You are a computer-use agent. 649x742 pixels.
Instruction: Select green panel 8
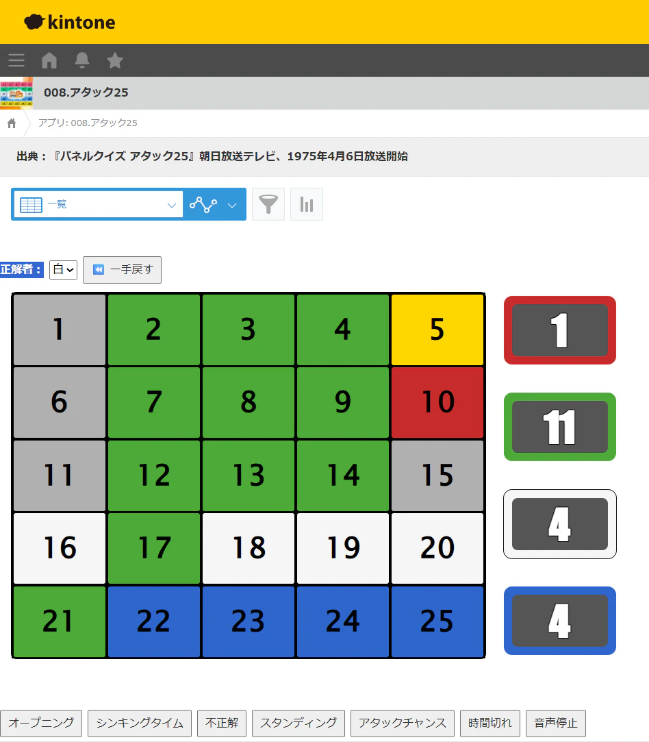click(x=249, y=403)
